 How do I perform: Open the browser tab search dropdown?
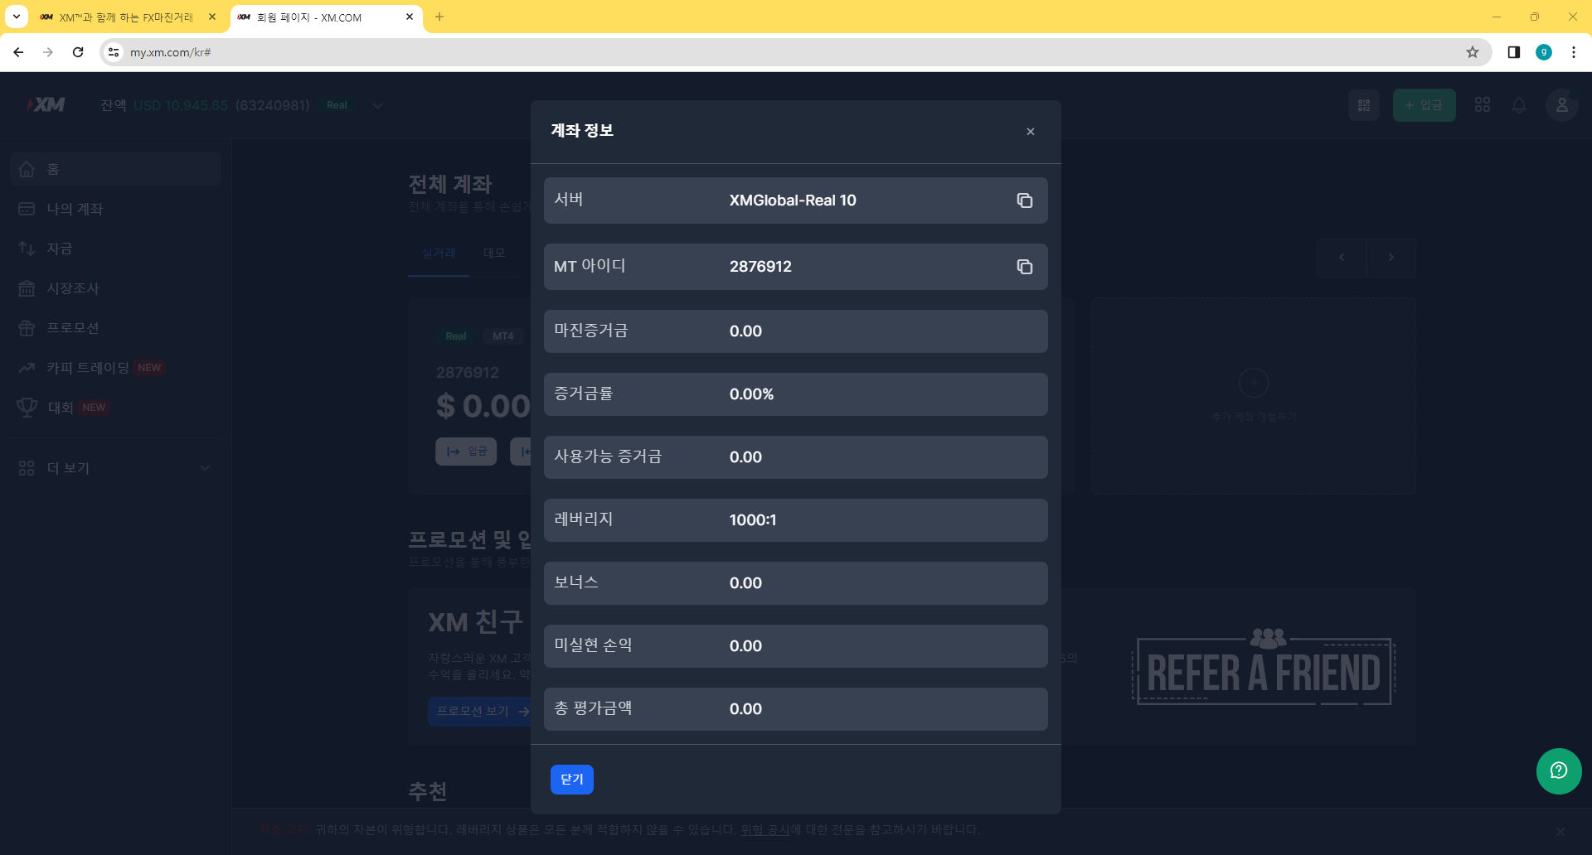[x=15, y=17]
